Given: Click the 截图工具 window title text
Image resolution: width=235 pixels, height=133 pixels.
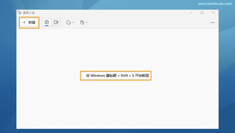Looking at the screenshot, I should (29, 13).
